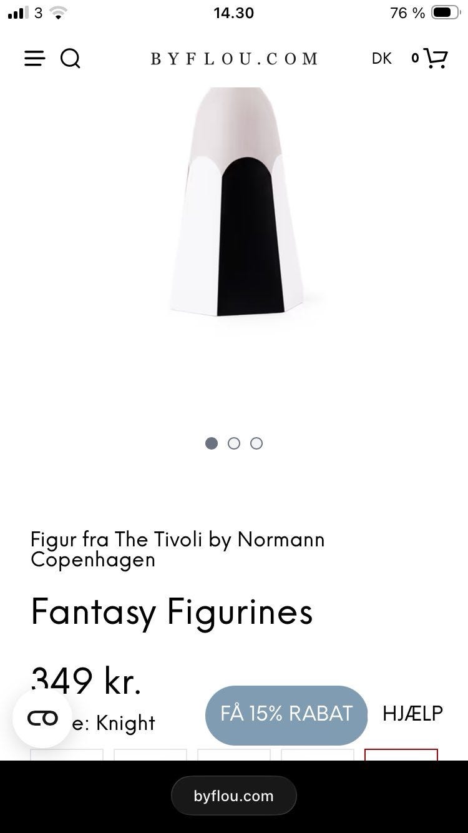Viewport: 468px width, 833px height.
Task: Tap the Wi-Fi status icon
Action: 58,12
